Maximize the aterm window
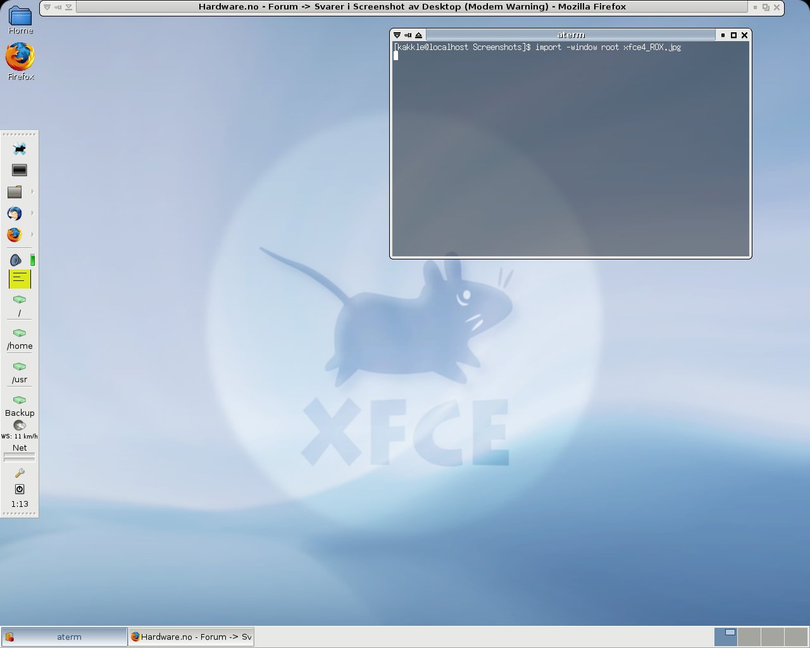The image size is (810, 648). pyautogui.click(x=733, y=35)
